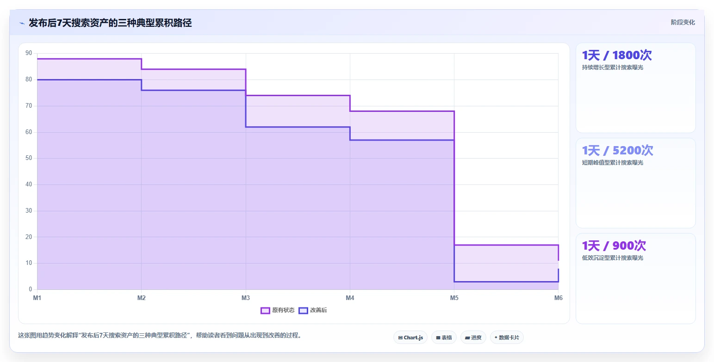
Task: Click the description sentence below the chart
Action: tap(160, 336)
